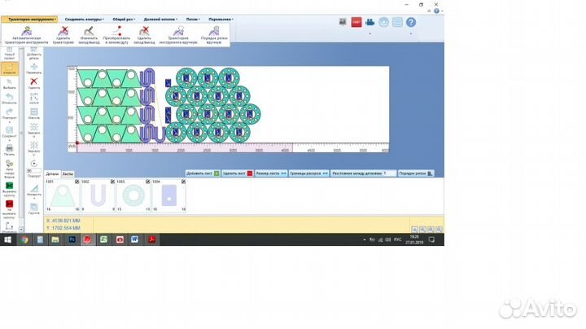Click the rotation angle field showing 90
This screenshot has width=586, height=329.
(32, 172)
